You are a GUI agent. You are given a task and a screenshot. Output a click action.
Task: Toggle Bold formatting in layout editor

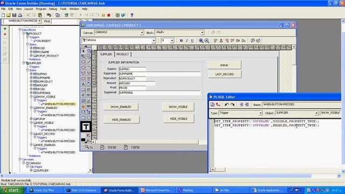[181, 40]
